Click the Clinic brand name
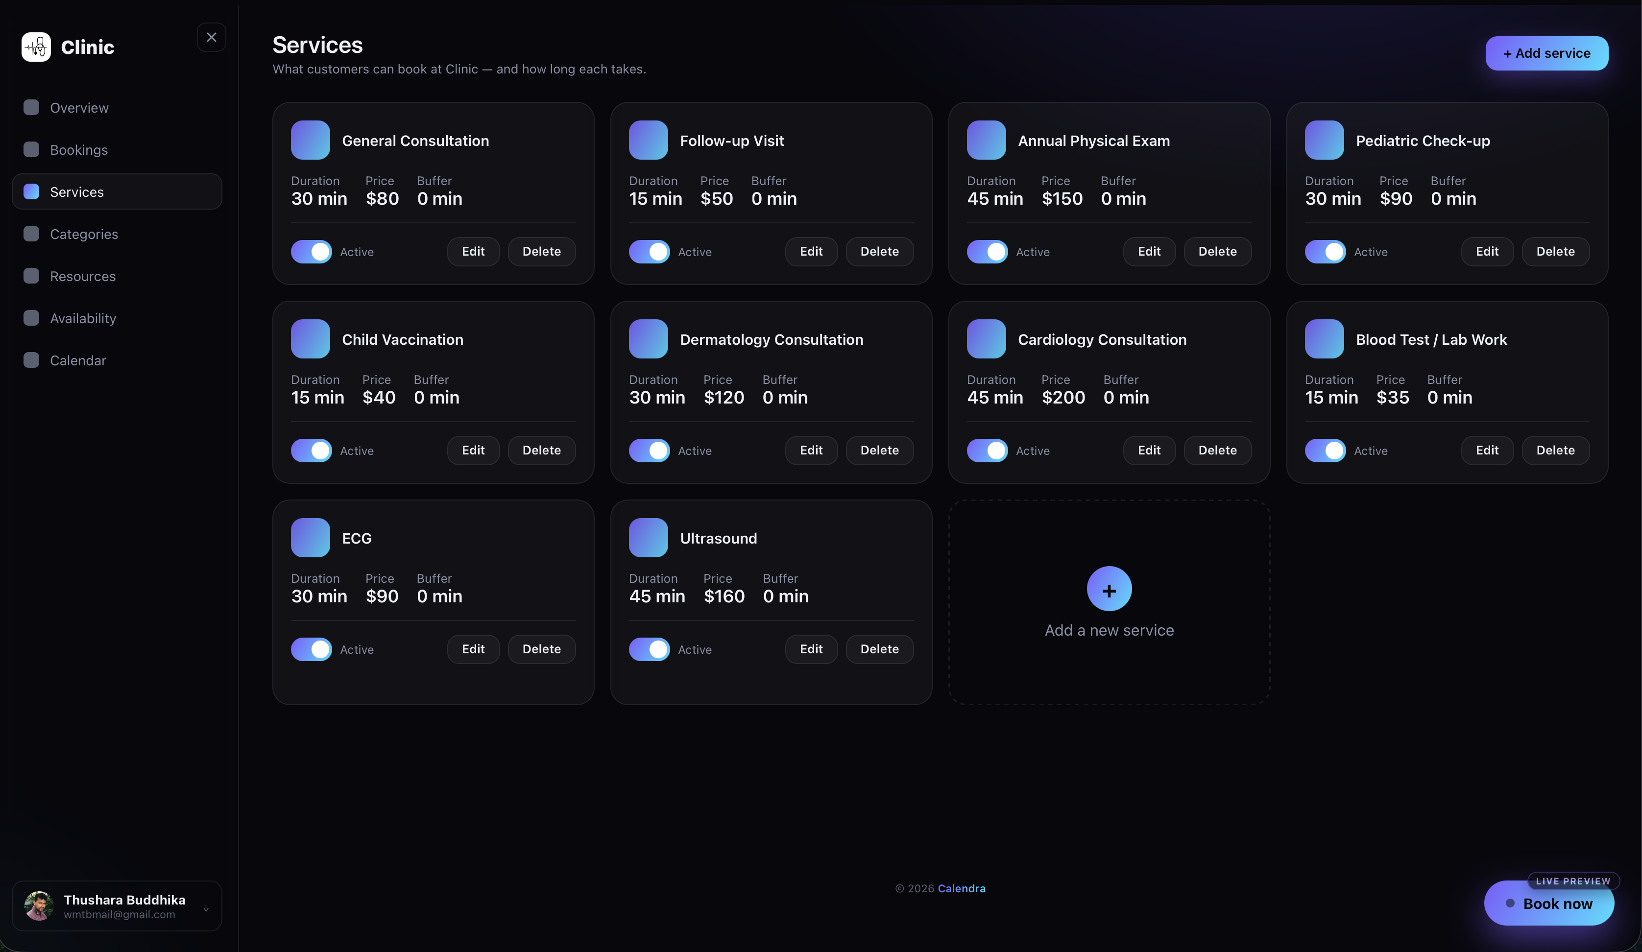The width and height of the screenshot is (1642, 952). [87, 47]
